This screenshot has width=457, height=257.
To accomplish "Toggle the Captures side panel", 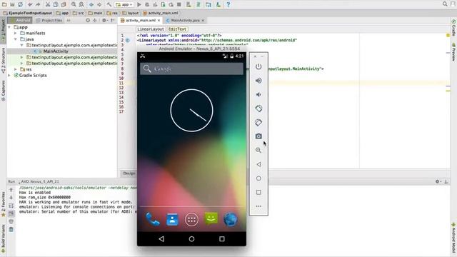I will [3, 91].
